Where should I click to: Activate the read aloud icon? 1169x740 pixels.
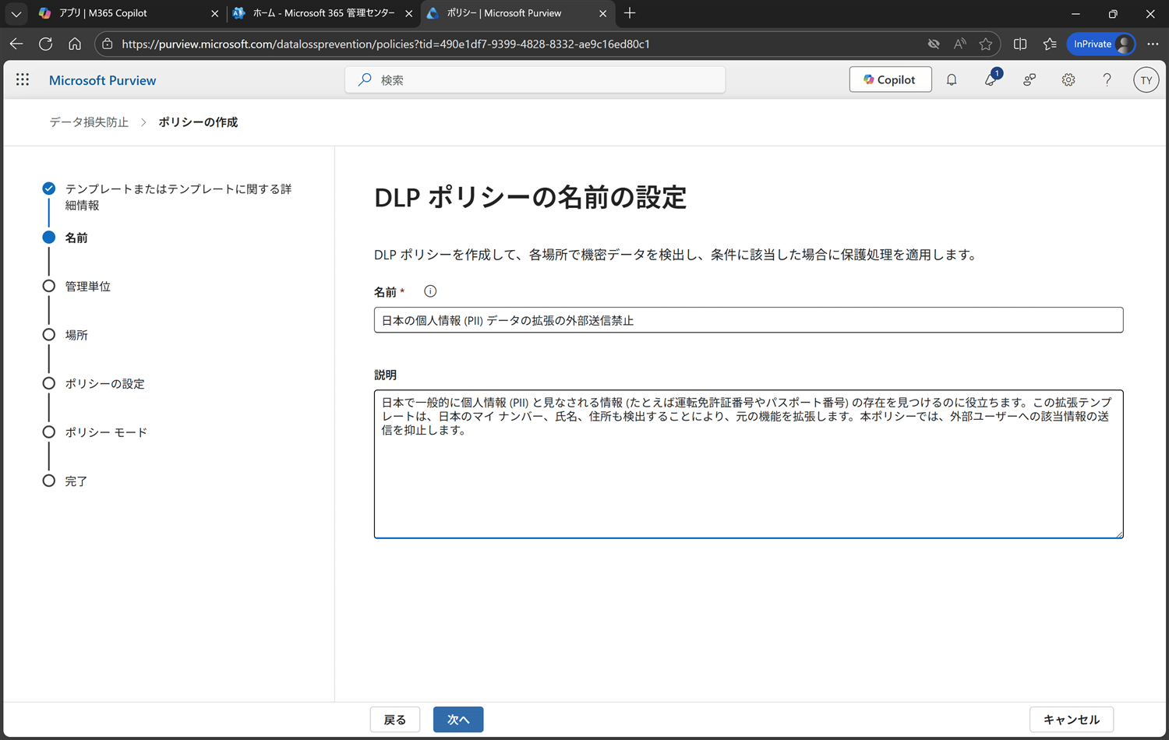point(960,44)
